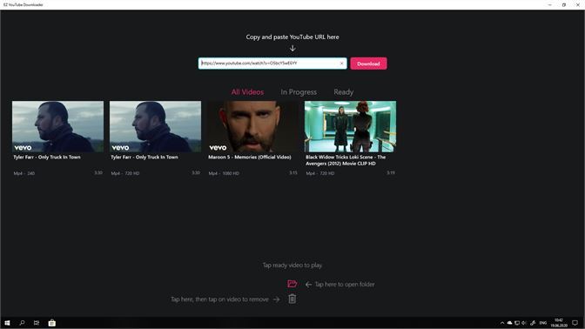Click the 'Tap ready video to play' hint
The height and width of the screenshot is (329, 585).
click(x=292, y=265)
